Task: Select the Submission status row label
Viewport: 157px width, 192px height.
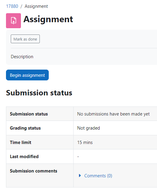Action: click(x=29, y=114)
